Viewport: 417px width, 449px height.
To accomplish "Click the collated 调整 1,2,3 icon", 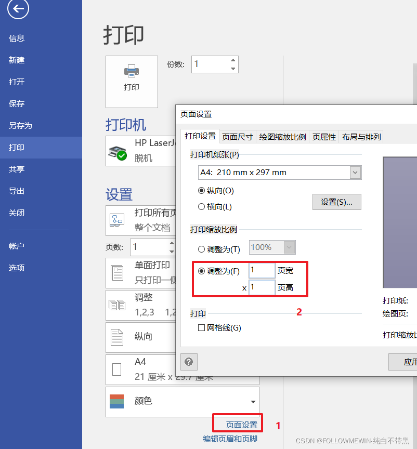I will coord(118,305).
